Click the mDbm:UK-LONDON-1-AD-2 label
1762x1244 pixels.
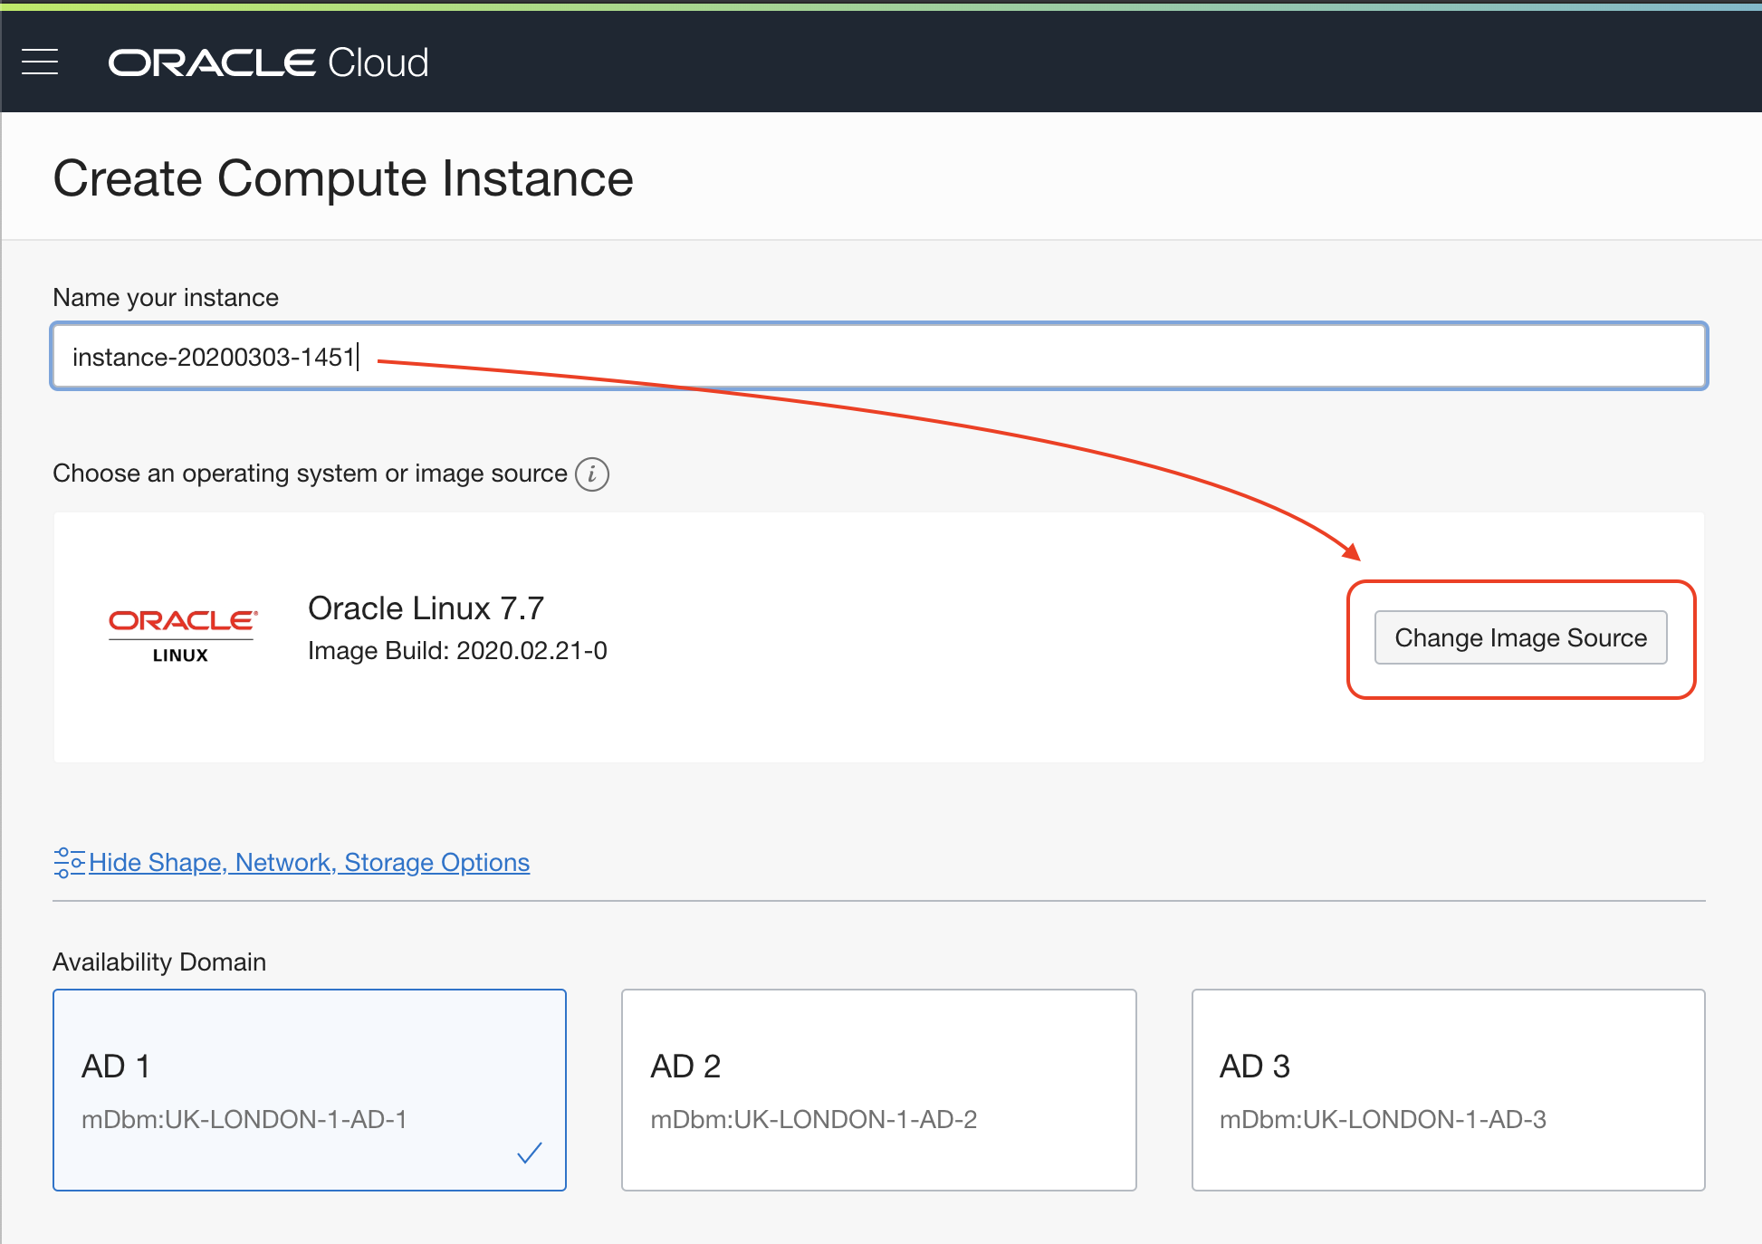point(813,1120)
